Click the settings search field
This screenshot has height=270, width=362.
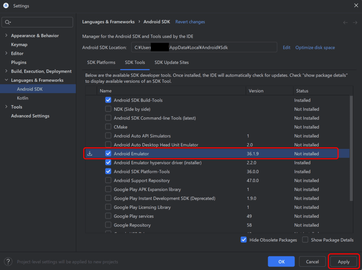[x=37, y=22]
